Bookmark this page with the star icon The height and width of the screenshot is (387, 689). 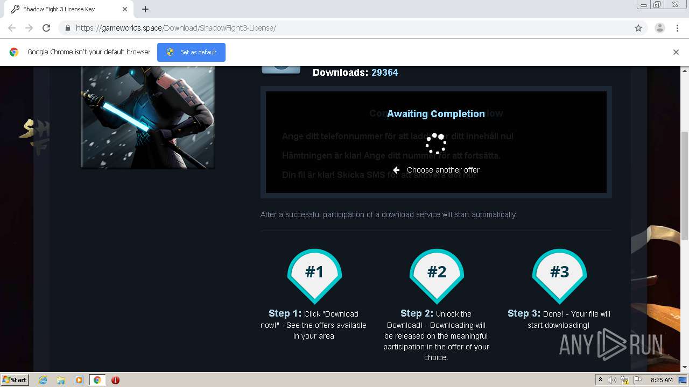[x=638, y=28]
